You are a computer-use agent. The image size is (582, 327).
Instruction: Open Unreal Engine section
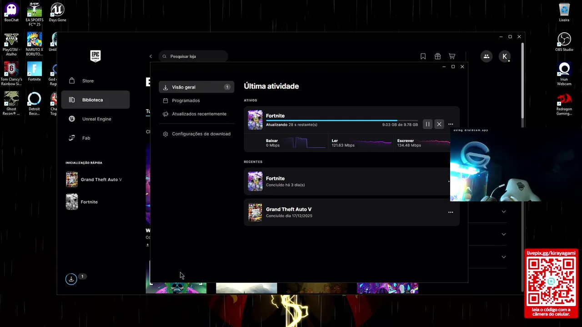click(95, 119)
